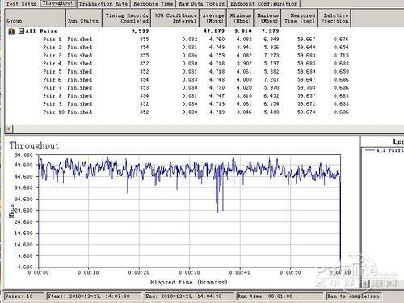The image size is (404, 303).
Task: Click the Throughput tab
Action: (x=57, y=3)
